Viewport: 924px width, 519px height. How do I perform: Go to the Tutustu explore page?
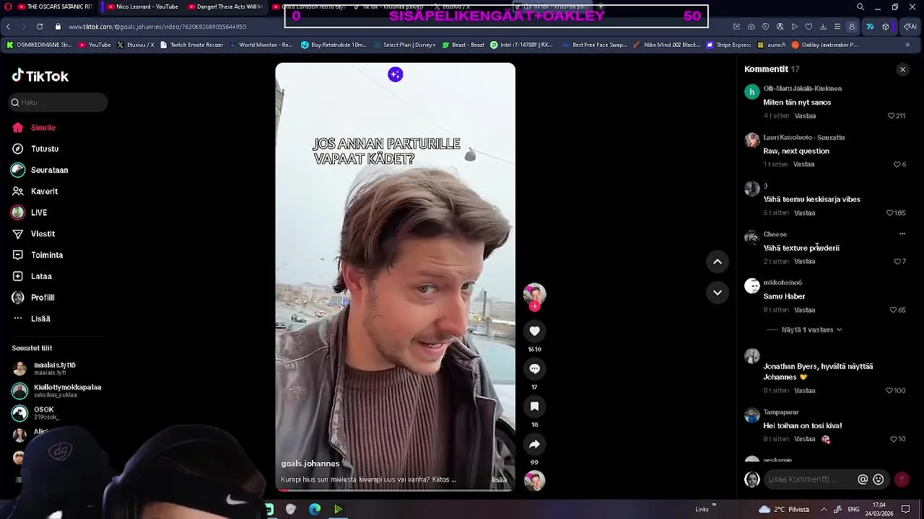[35, 148]
